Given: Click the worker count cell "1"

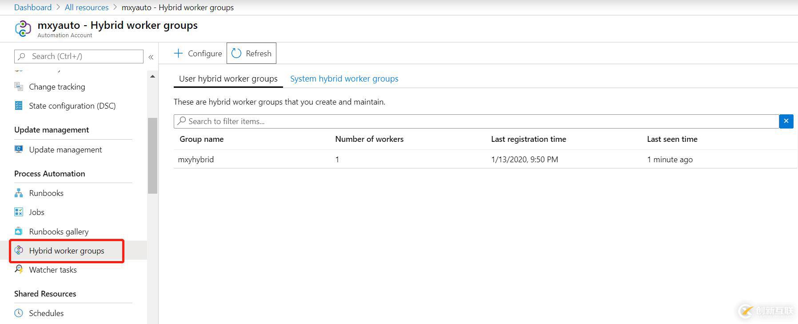Looking at the screenshot, I should 337,159.
